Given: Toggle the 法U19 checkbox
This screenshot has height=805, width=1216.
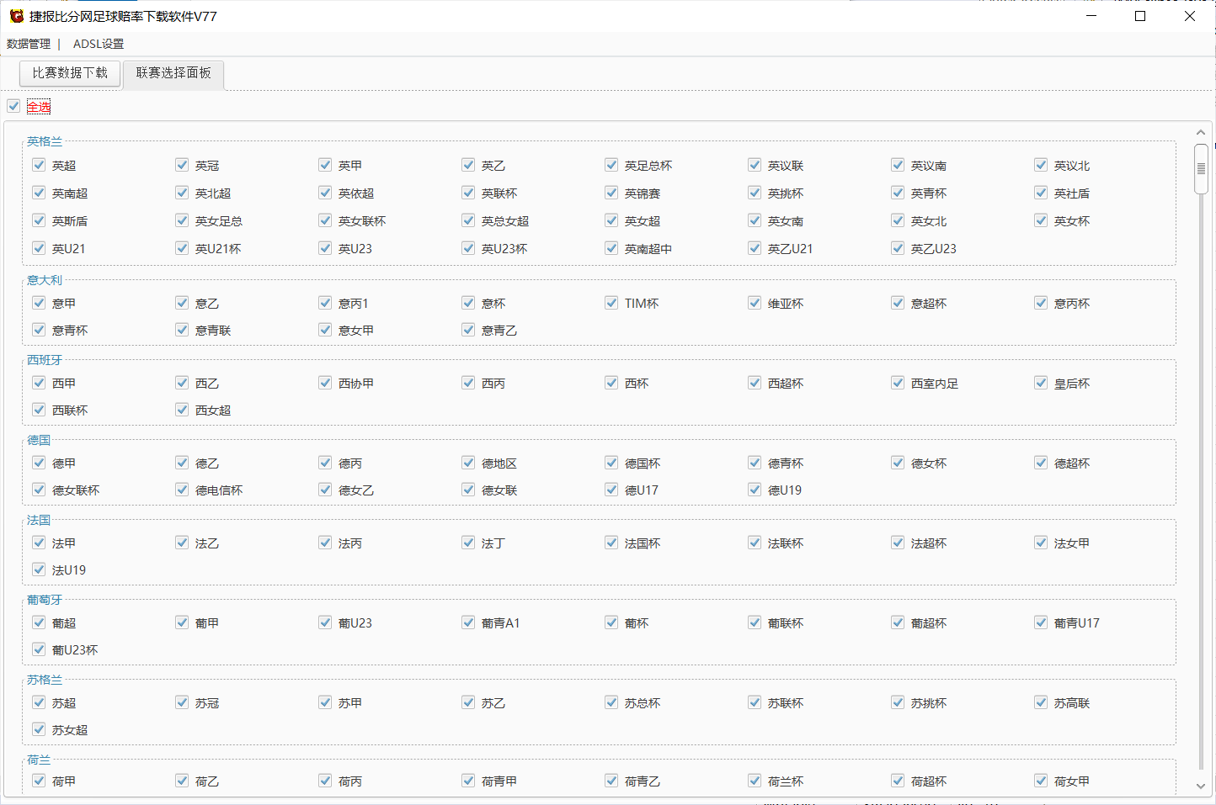Looking at the screenshot, I should pyautogui.click(x=39, y=569).
